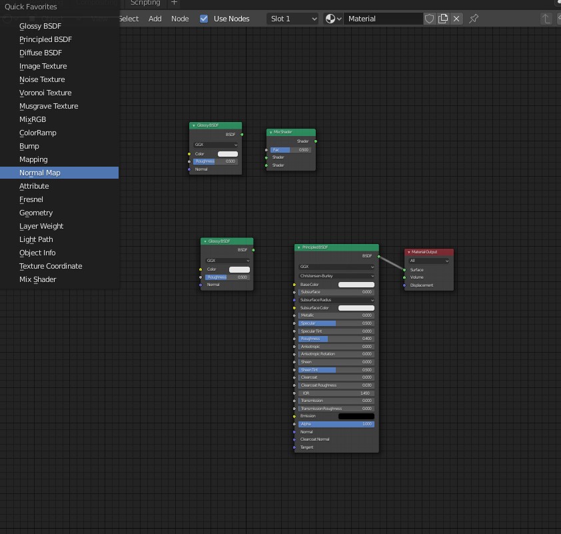Open the Christensen-Burley subsurface method dropdown
The height and width of the screenshot is (534, 561).
(x=336, y=276)
